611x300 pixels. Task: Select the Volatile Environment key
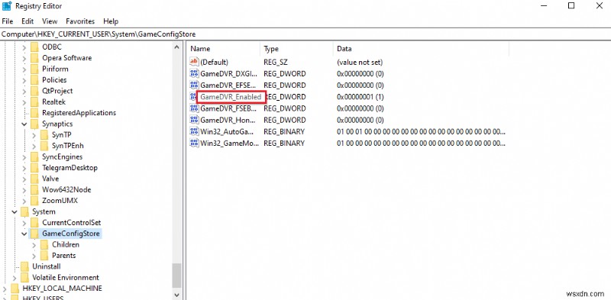66,277
